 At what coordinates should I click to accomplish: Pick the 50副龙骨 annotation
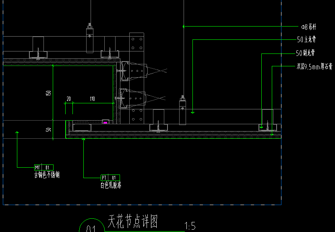[305, 53]
